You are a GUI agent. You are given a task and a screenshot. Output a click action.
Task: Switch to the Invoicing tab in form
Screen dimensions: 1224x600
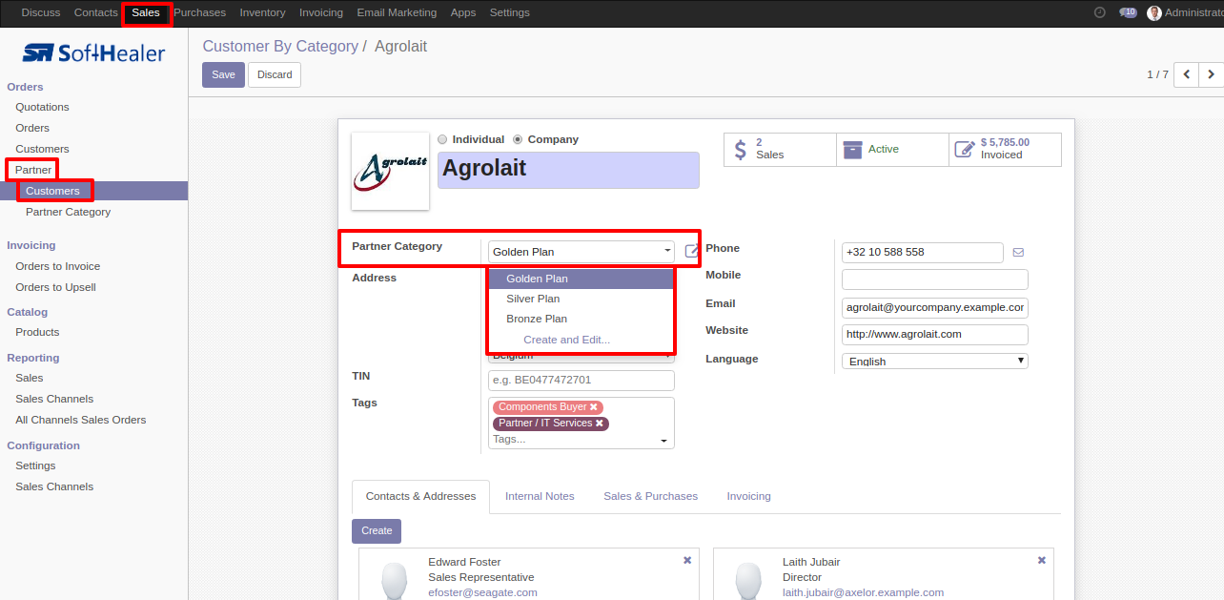click(748, 497)
